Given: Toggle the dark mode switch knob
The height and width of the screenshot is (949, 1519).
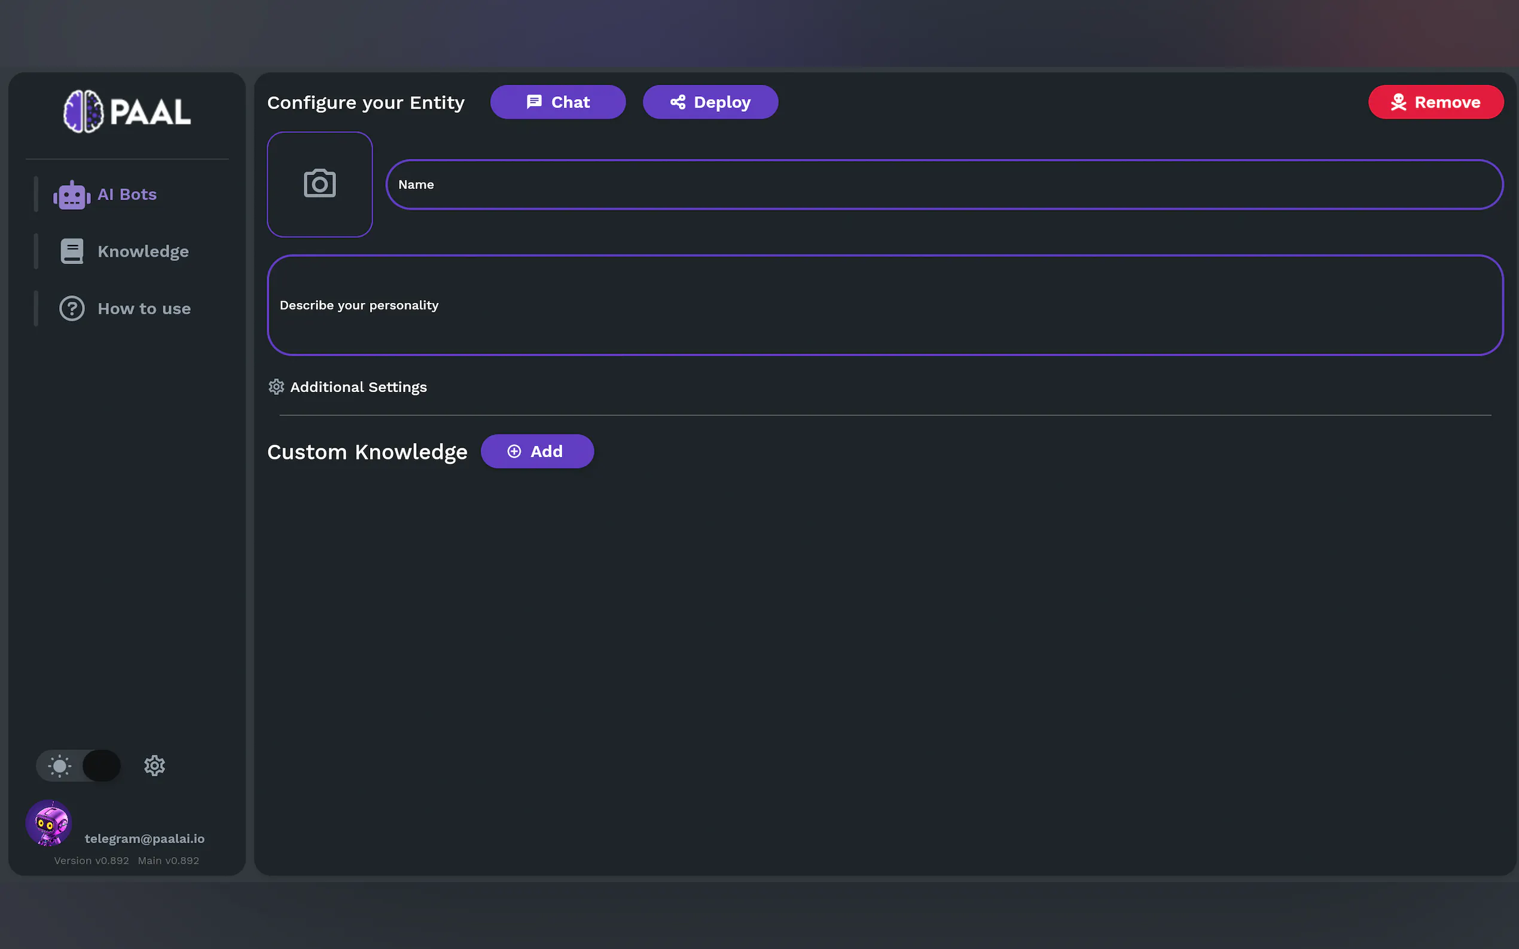Looking at the screenshot, I should pyautogui.click(x=101, y=765).
